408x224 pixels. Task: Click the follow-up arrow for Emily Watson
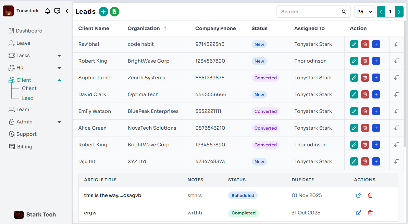[397, 111]
